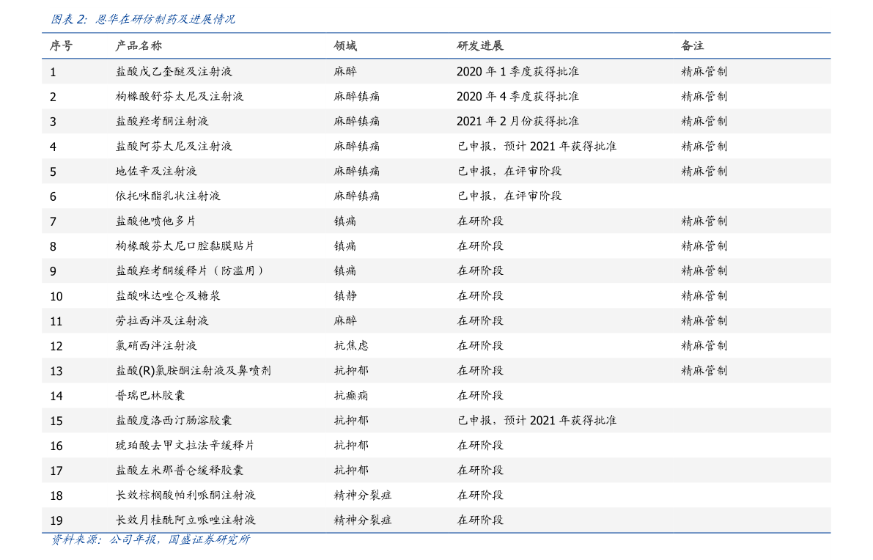Click the source note "资料来源：公司年报，国盛证券研究所"
Viewport: 873px width, 560px height.
150,540
